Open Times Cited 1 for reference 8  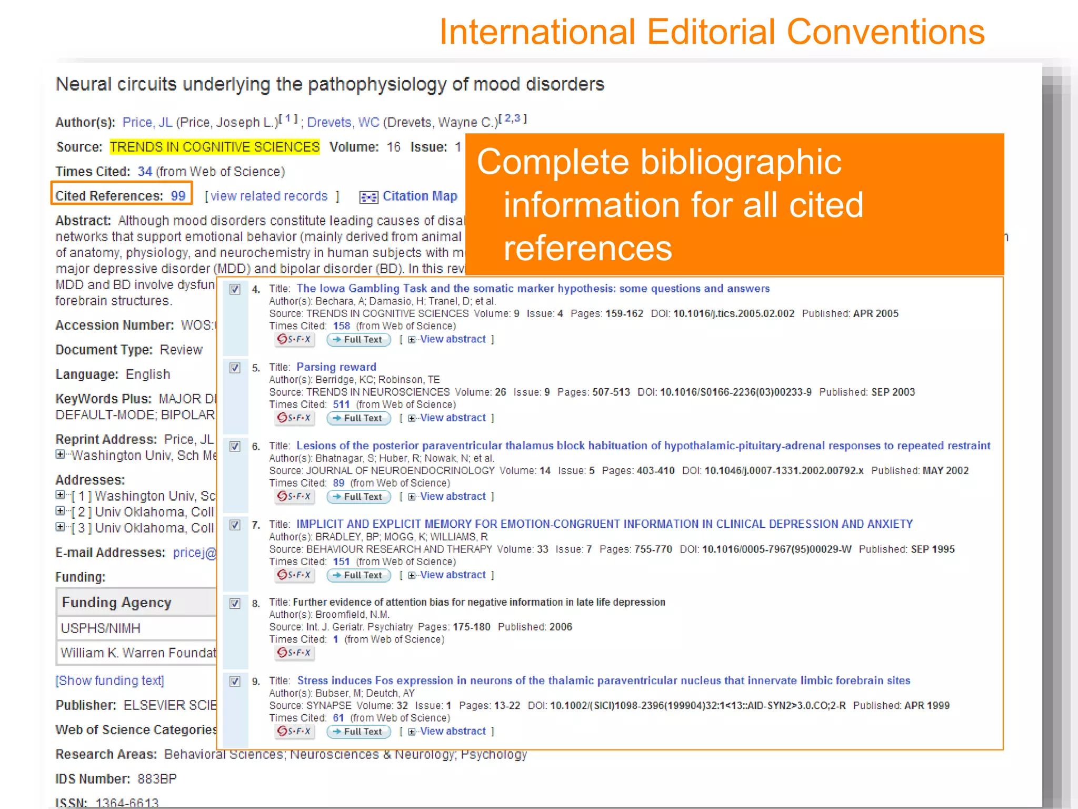pos(335,639)
